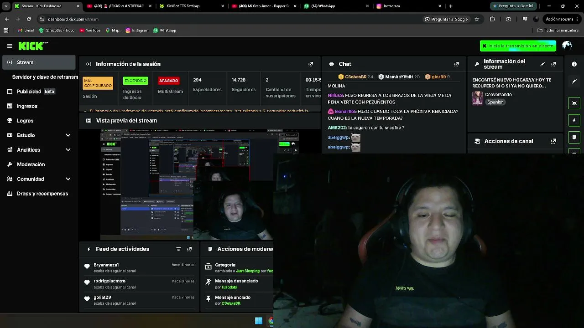Expand the Comunidad sidebar section
The height and width of the screenshot is (328, 584).
68,179
